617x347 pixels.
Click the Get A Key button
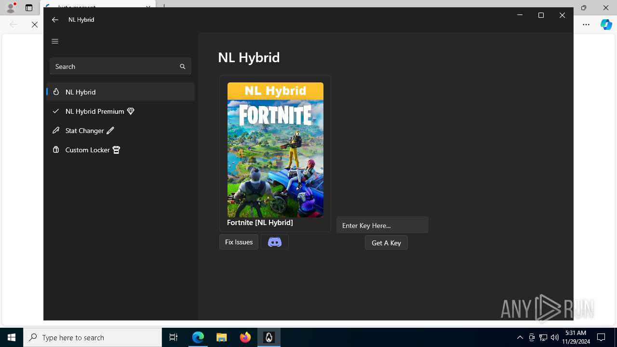pos(386,243)
